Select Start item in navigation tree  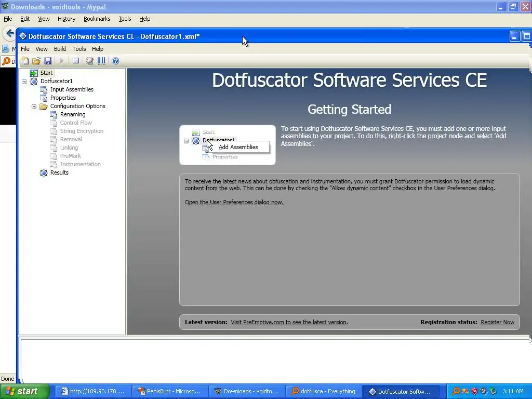click(46, 73)
